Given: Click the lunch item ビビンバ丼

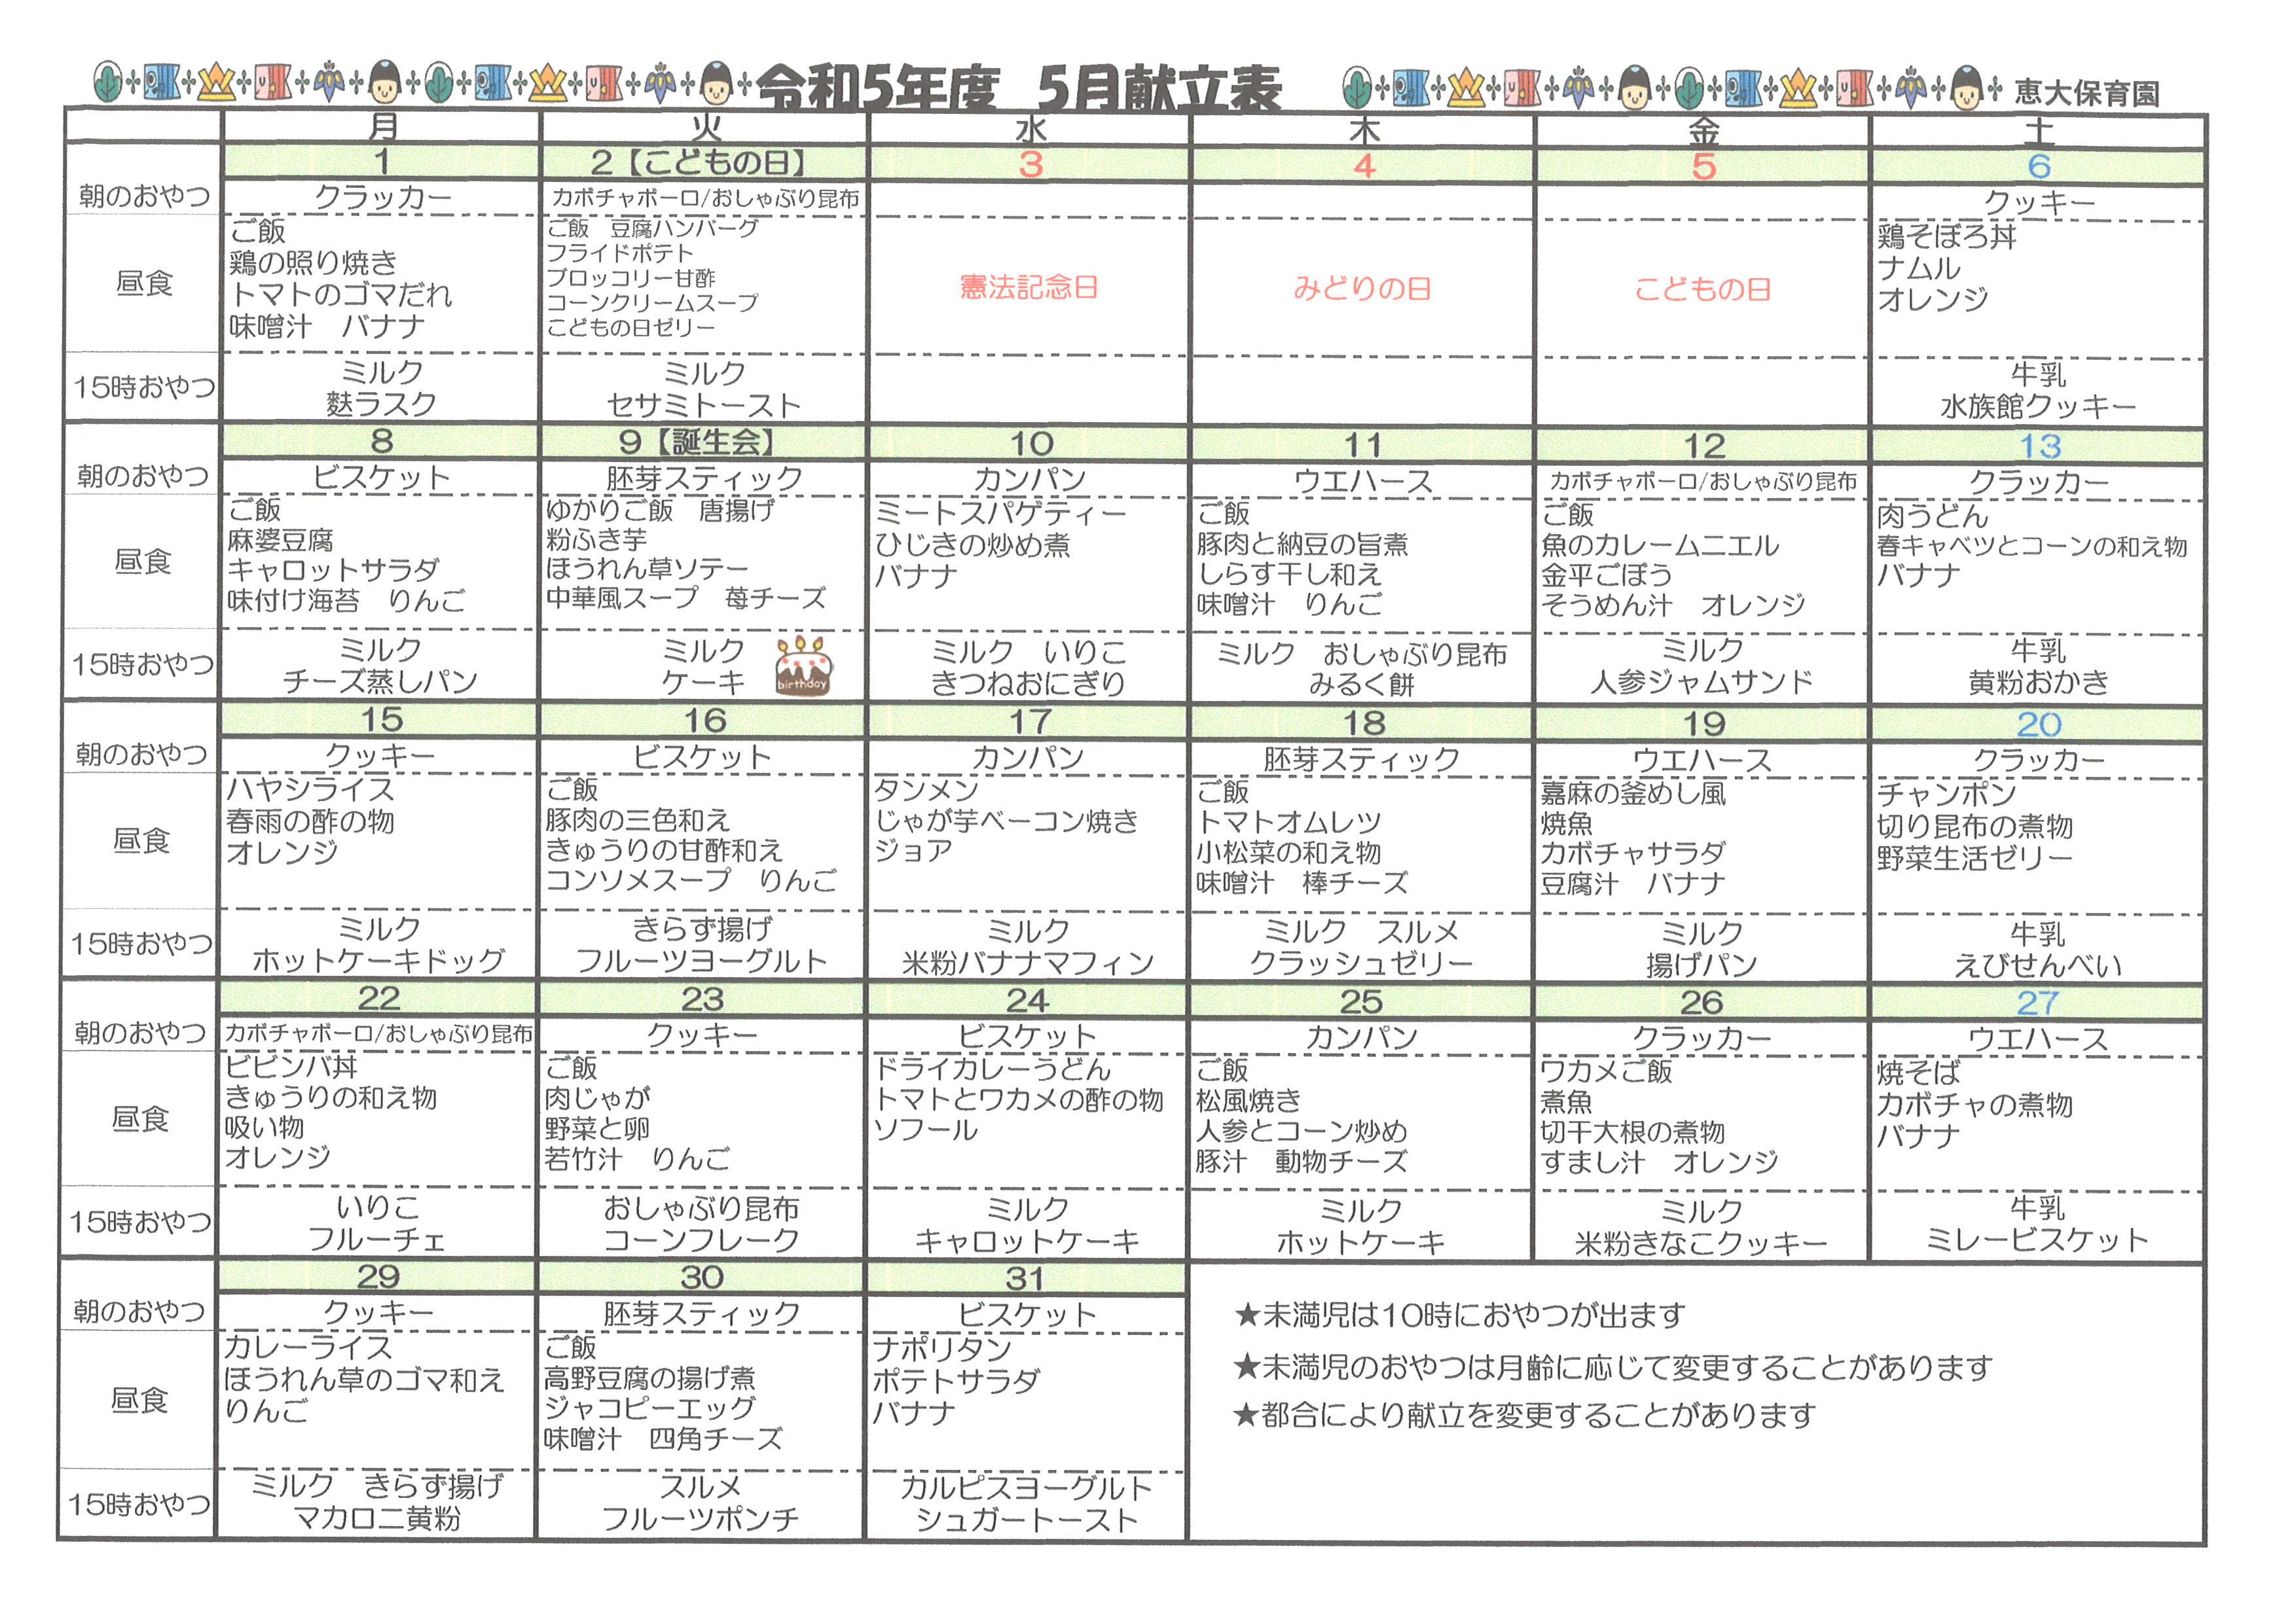Looking at the screenshot, I should [x=291, y=1067].
